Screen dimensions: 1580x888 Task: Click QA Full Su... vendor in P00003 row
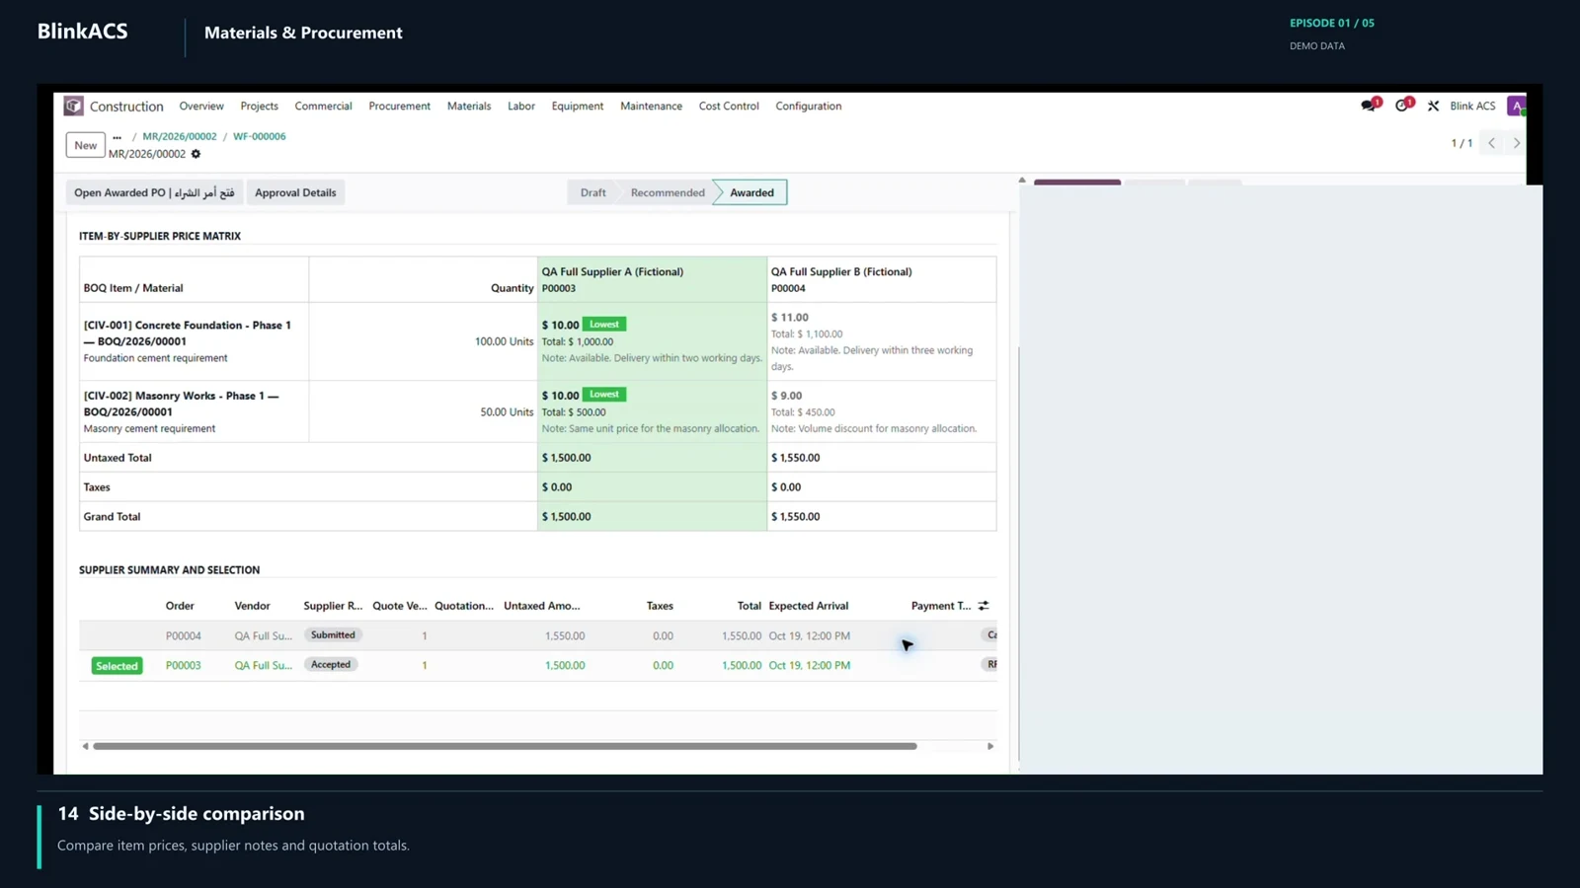coord(264,666)
